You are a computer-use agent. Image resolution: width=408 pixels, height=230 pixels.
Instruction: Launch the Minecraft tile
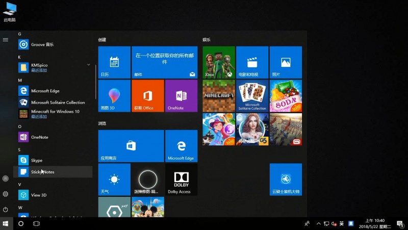click(219, 96)
